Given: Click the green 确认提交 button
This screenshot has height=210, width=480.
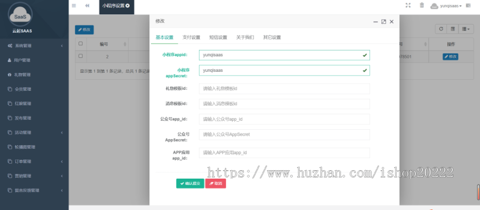Looking at the screenshot, I should (190, 183).
